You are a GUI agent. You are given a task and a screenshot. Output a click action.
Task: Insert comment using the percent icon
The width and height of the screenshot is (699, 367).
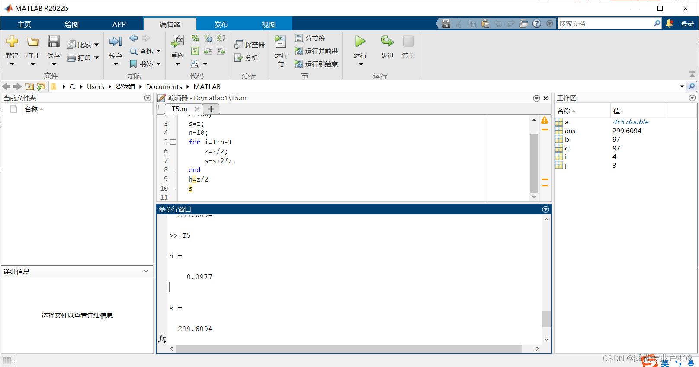point(195,38)
